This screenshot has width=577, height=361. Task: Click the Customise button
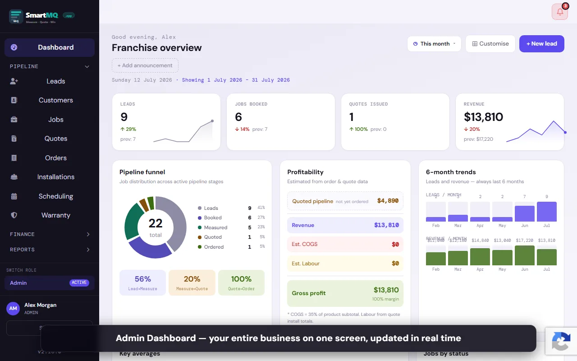490,44
